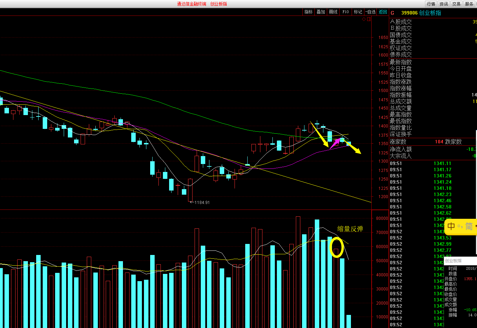The width and height of the screenshot is (477, 328).
Task: Click the 标记 toolbar button
Action: pyautogui.click(x=358, y=12)
